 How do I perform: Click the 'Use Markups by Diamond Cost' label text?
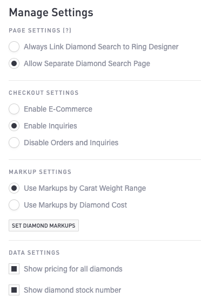point(76,205)
